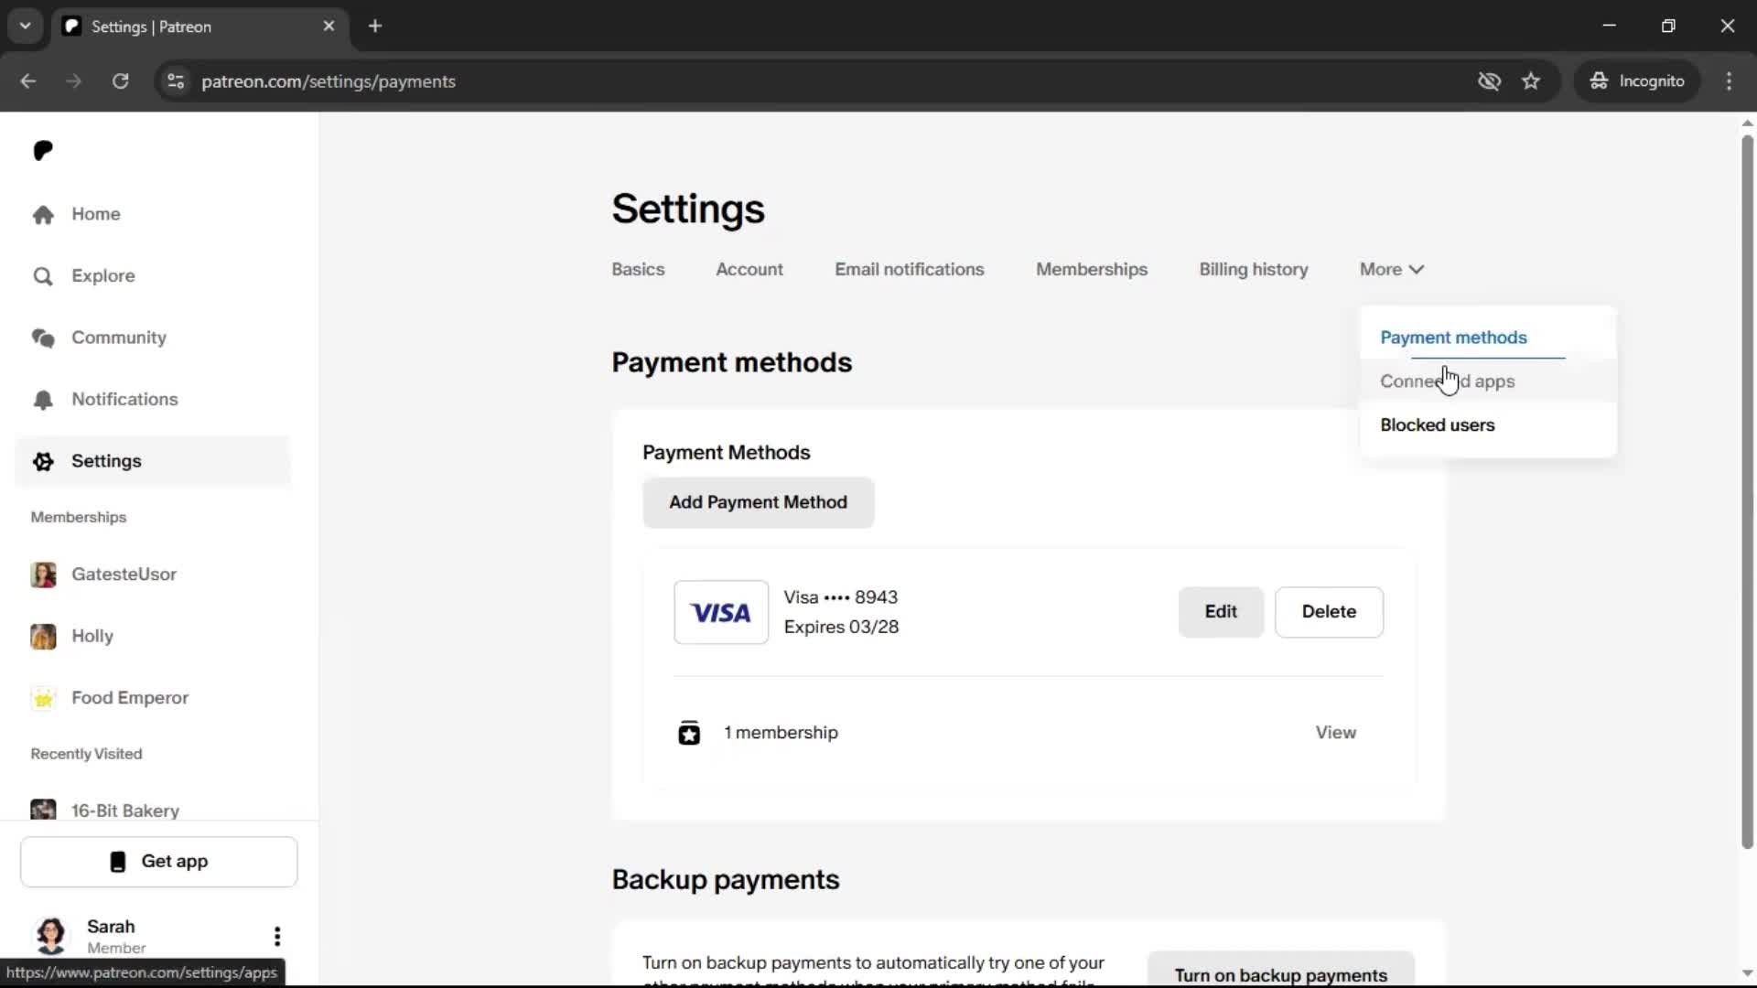Viewport: 1757px width, 988px height.
Task: Open GatesteUsor membership avatar
Action: 43,575
